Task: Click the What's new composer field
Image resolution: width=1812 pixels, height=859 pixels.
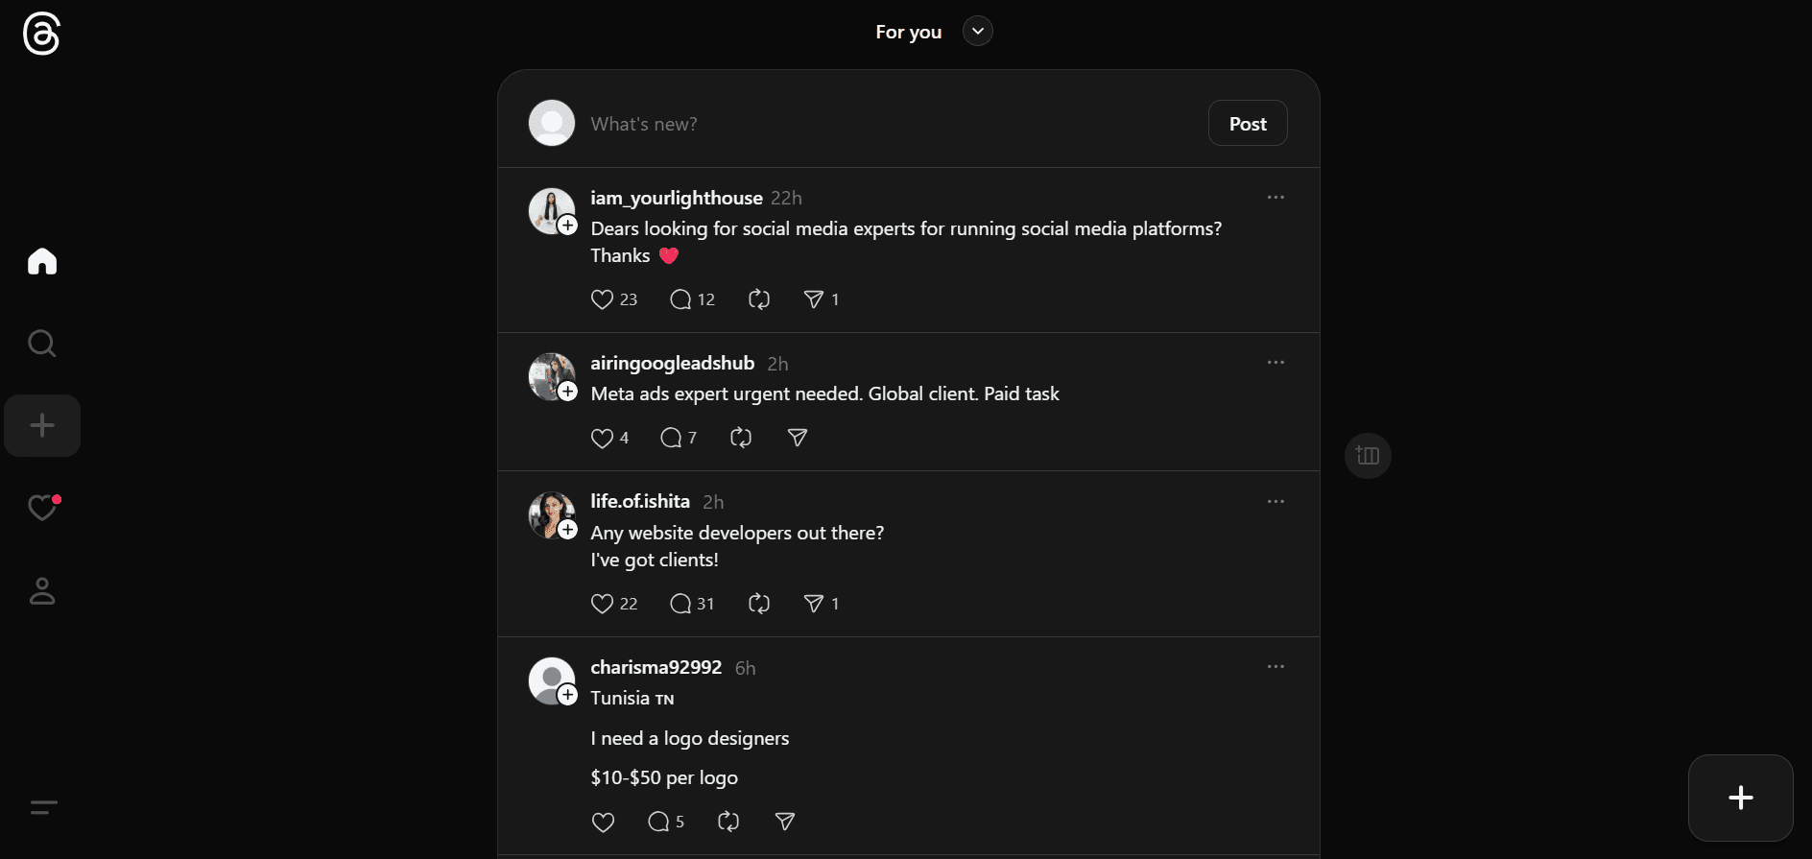Action: coord(768,123)
